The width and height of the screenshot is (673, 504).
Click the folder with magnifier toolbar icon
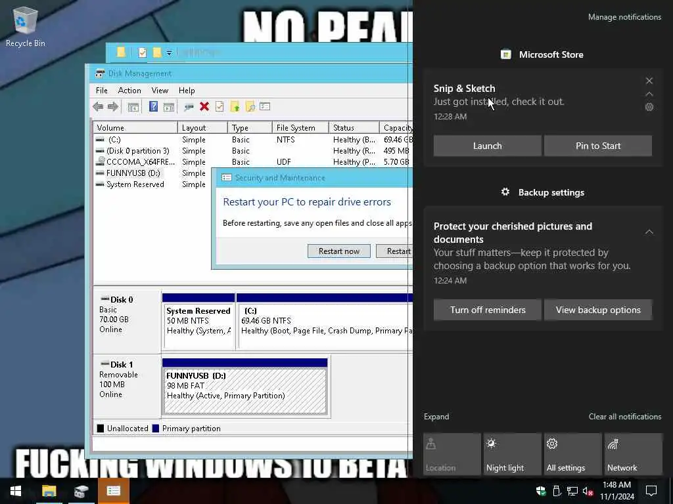point(250,107)
